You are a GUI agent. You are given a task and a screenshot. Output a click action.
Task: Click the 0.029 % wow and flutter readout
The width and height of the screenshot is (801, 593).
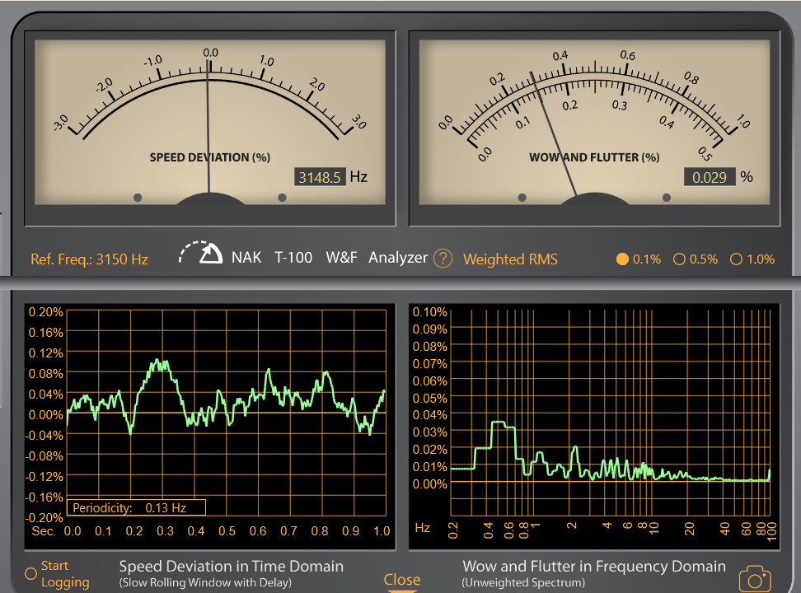pos(709,177)
